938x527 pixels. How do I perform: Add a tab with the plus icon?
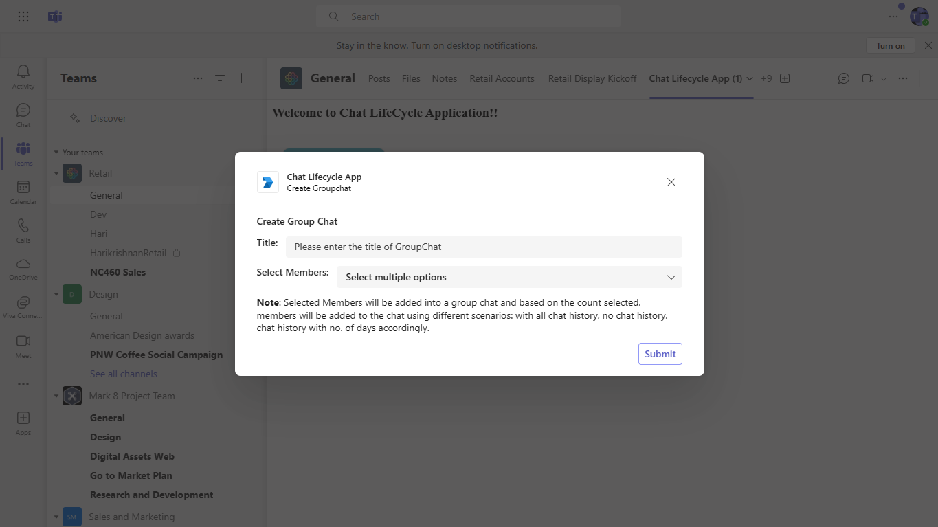[x=785, y=78]
